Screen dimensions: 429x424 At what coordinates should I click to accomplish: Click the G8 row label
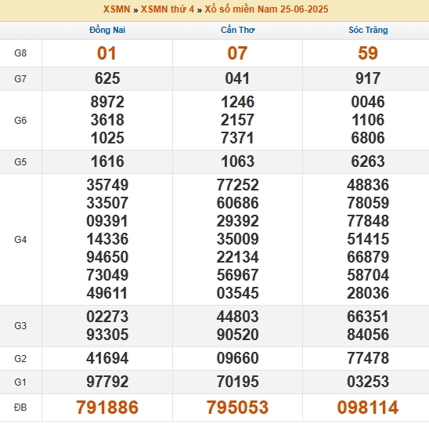[x=20, y=53]
